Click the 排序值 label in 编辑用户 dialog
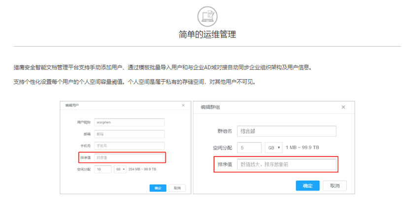Image resolution: width=408 pixels, height=206 pixels. 86,158
